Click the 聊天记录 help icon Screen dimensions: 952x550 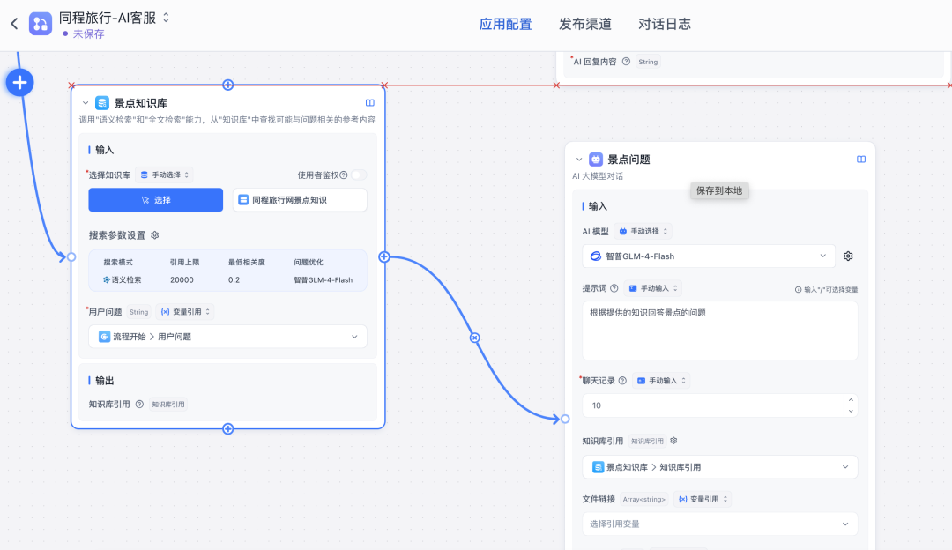(622, 381)
